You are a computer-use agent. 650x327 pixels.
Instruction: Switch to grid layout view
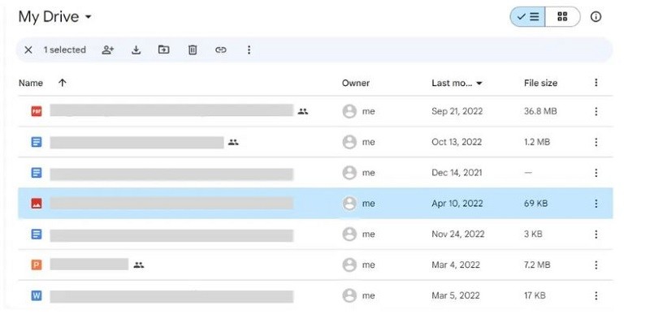tap(562, 17)
